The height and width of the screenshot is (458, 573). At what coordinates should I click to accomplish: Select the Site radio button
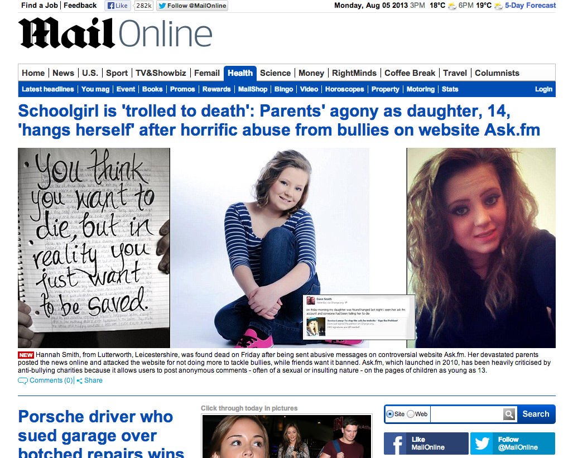(x=390, y=414)
